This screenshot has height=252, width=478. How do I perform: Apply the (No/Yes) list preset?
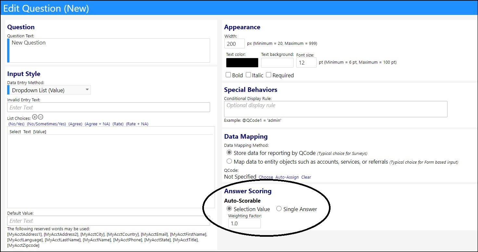coord(17,124)
